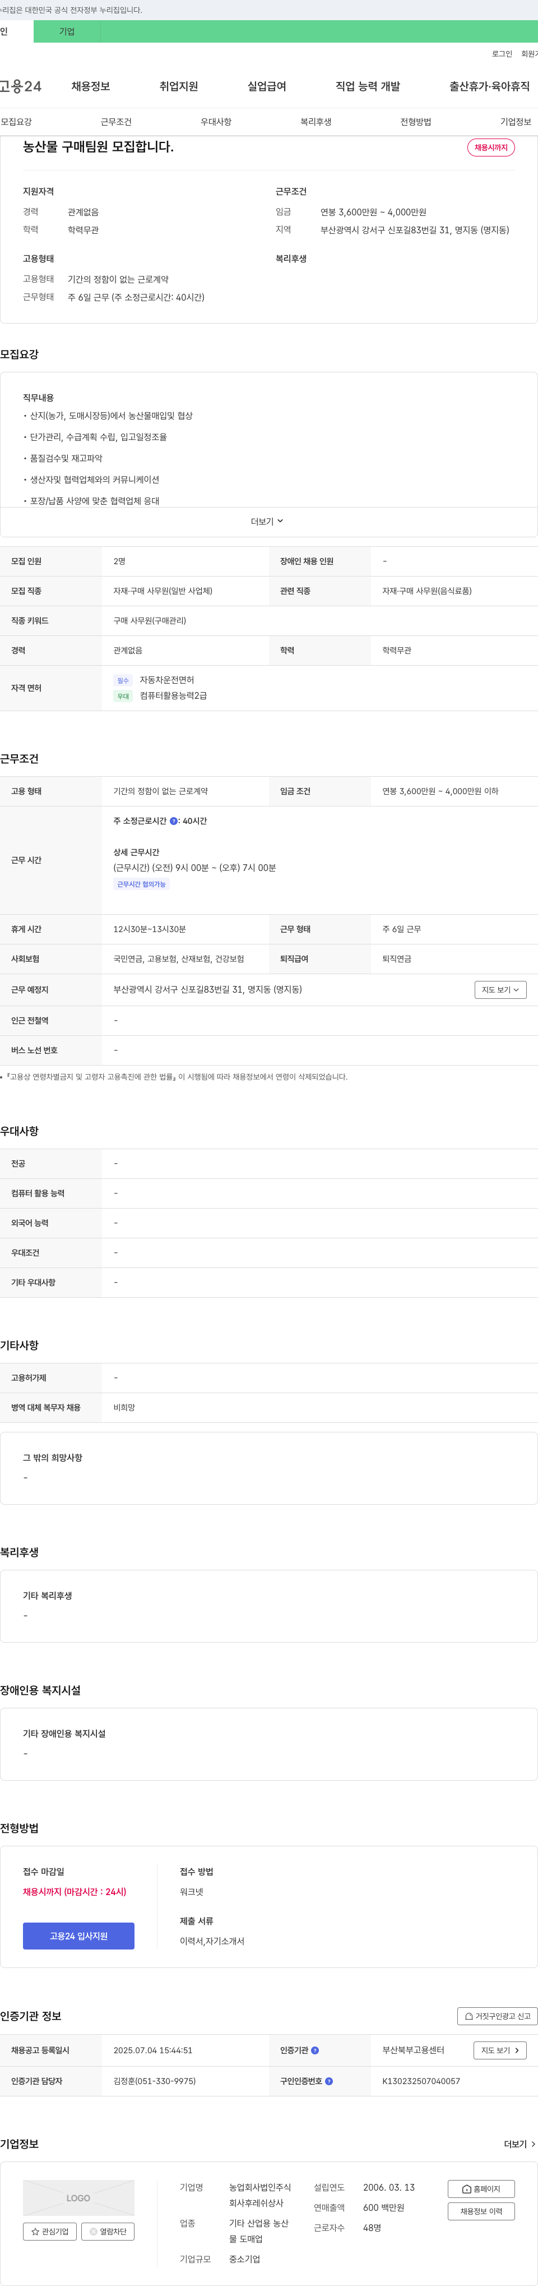The width and height of the screenshot is (538, 2286).
Task: Click info icon beside 인증기관 label
Action: [x=314, y=2050]
